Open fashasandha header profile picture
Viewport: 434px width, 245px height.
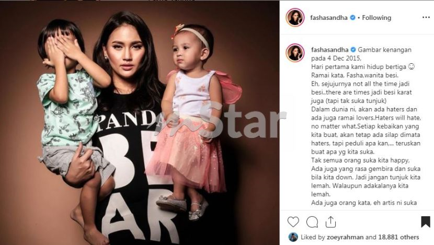295,17
